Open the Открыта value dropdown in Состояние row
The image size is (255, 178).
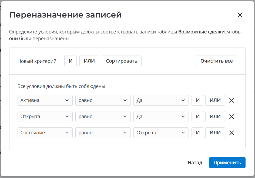coord(161,133)
